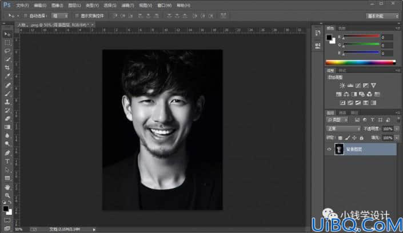This screenshot has height=233, width=403.
Task: Add a Curves adjustment layer
Action: click(x=358, y=86)
